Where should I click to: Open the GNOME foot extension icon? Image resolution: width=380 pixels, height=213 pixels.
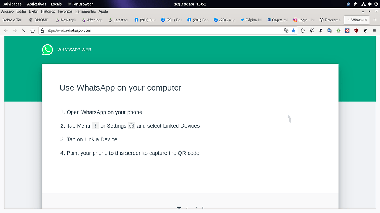pos(365,31)
